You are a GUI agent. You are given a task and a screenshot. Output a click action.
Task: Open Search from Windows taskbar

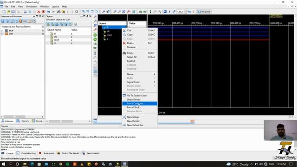pyautogui.click(x=10, y=164)
